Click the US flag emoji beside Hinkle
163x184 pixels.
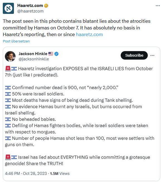point(51,54)
